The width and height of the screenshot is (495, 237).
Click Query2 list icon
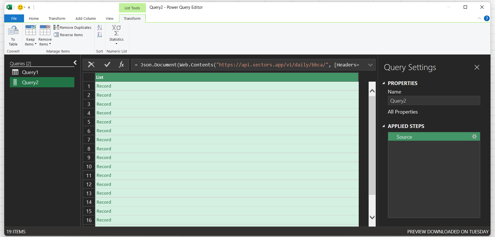point(15,82)
